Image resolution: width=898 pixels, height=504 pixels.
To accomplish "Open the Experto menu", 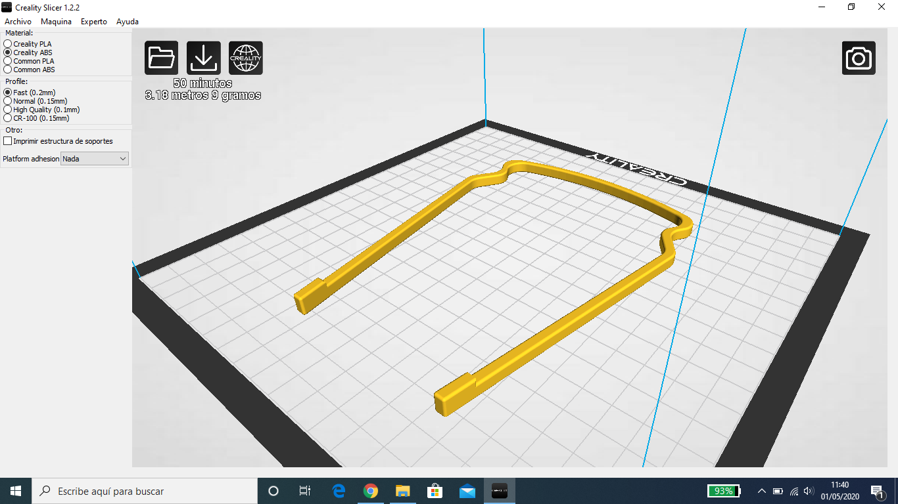I will pos(93,22).
